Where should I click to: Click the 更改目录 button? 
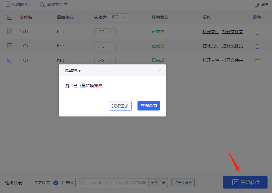point(158,183)
